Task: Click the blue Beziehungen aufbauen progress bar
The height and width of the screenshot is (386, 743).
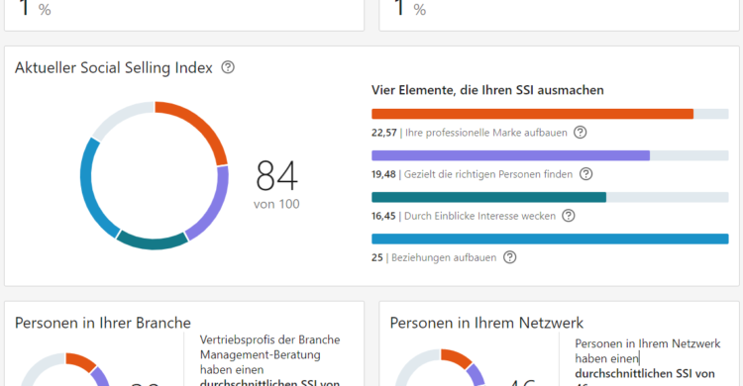Action: pos(550,239)
